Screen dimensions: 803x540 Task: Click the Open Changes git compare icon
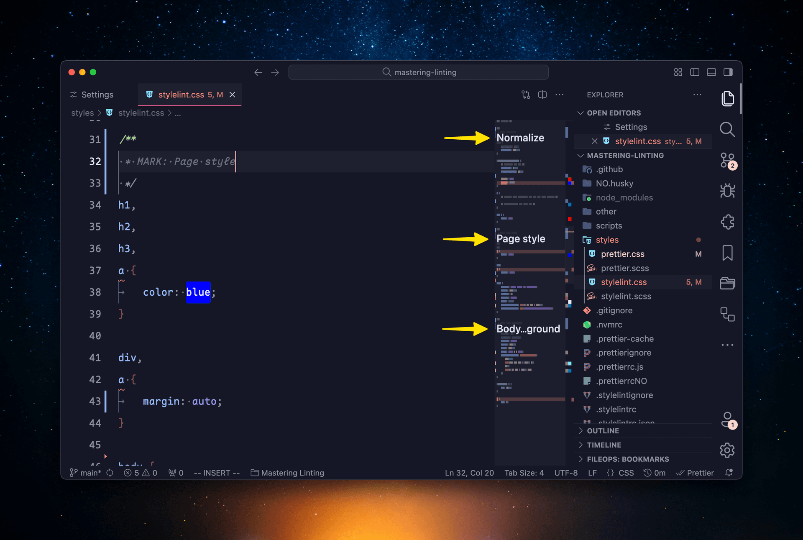click(x=525, y=95)
